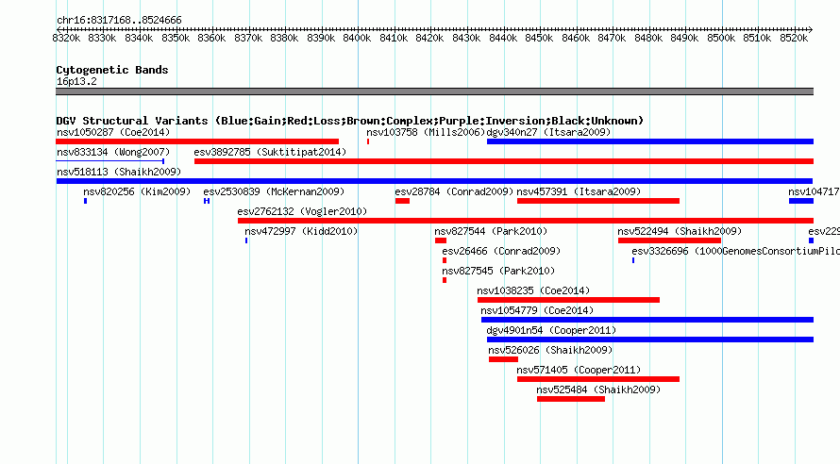
Task: Click the esv28784 (Conrad2009) red bar
Action: (402, 201)
